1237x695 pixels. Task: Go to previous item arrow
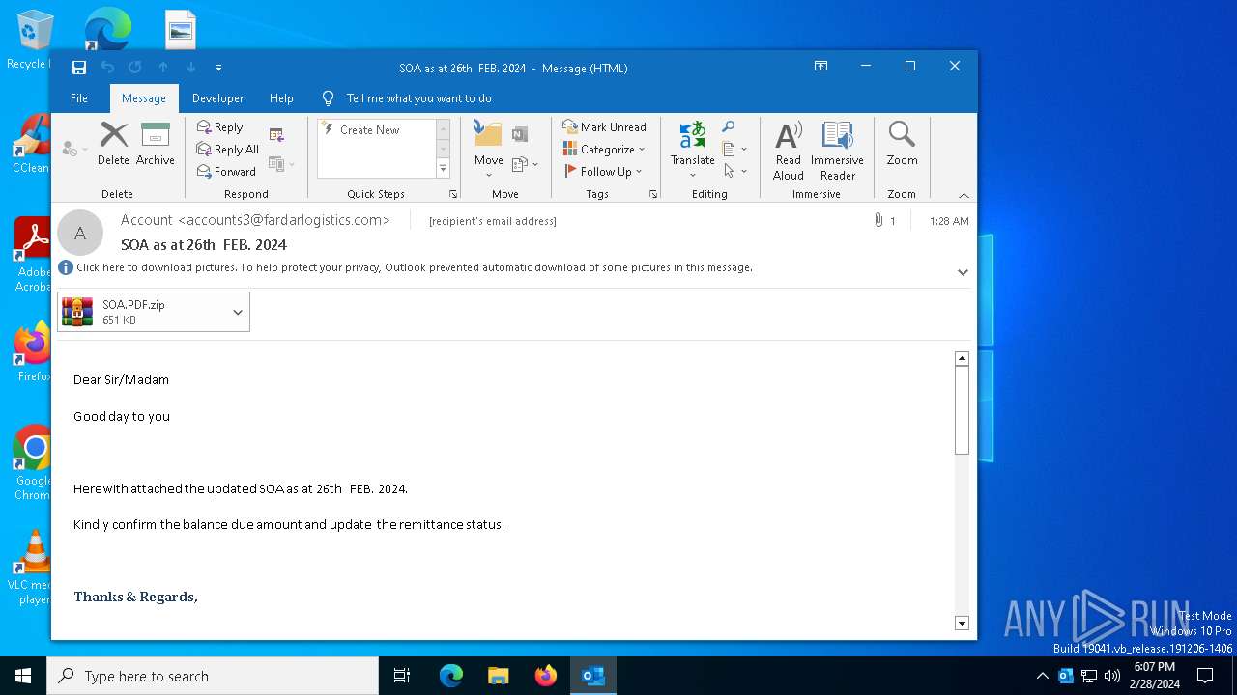(163, 68)
